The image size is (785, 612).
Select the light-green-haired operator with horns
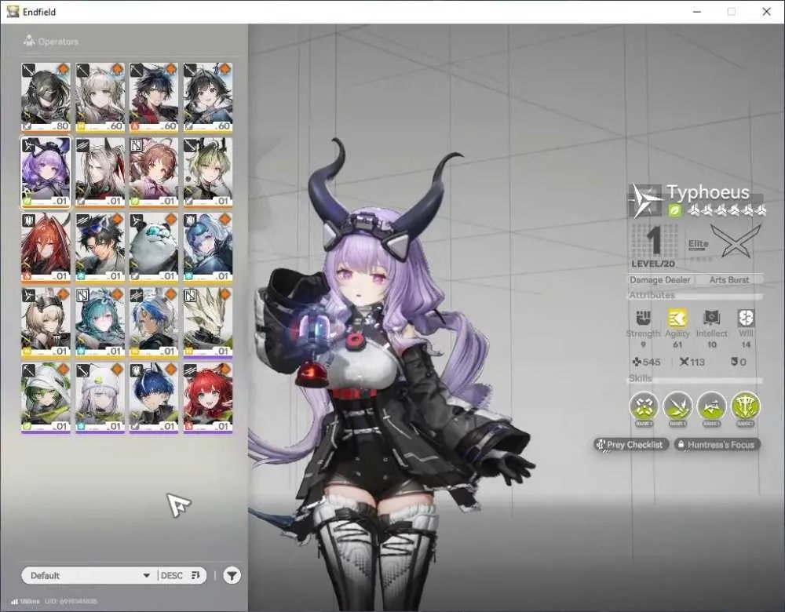(x=208, y=172)
